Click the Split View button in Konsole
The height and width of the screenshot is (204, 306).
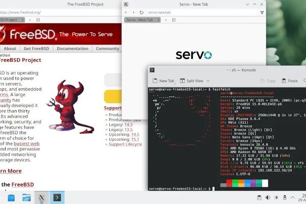click(192, 81)
